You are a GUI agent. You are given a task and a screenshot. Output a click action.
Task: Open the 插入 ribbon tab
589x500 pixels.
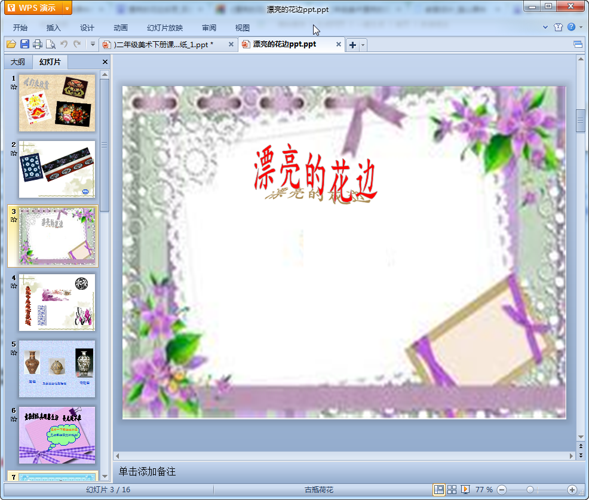click(53, 28)
